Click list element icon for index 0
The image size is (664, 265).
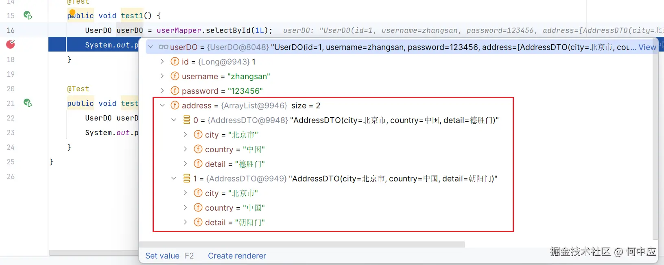click(x=187, y=120)
